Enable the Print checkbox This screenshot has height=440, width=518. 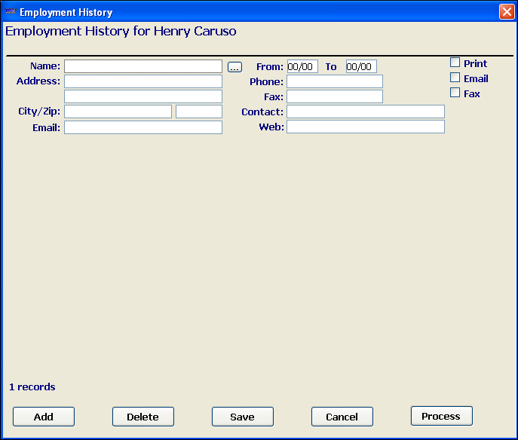(x=455, y=63)
